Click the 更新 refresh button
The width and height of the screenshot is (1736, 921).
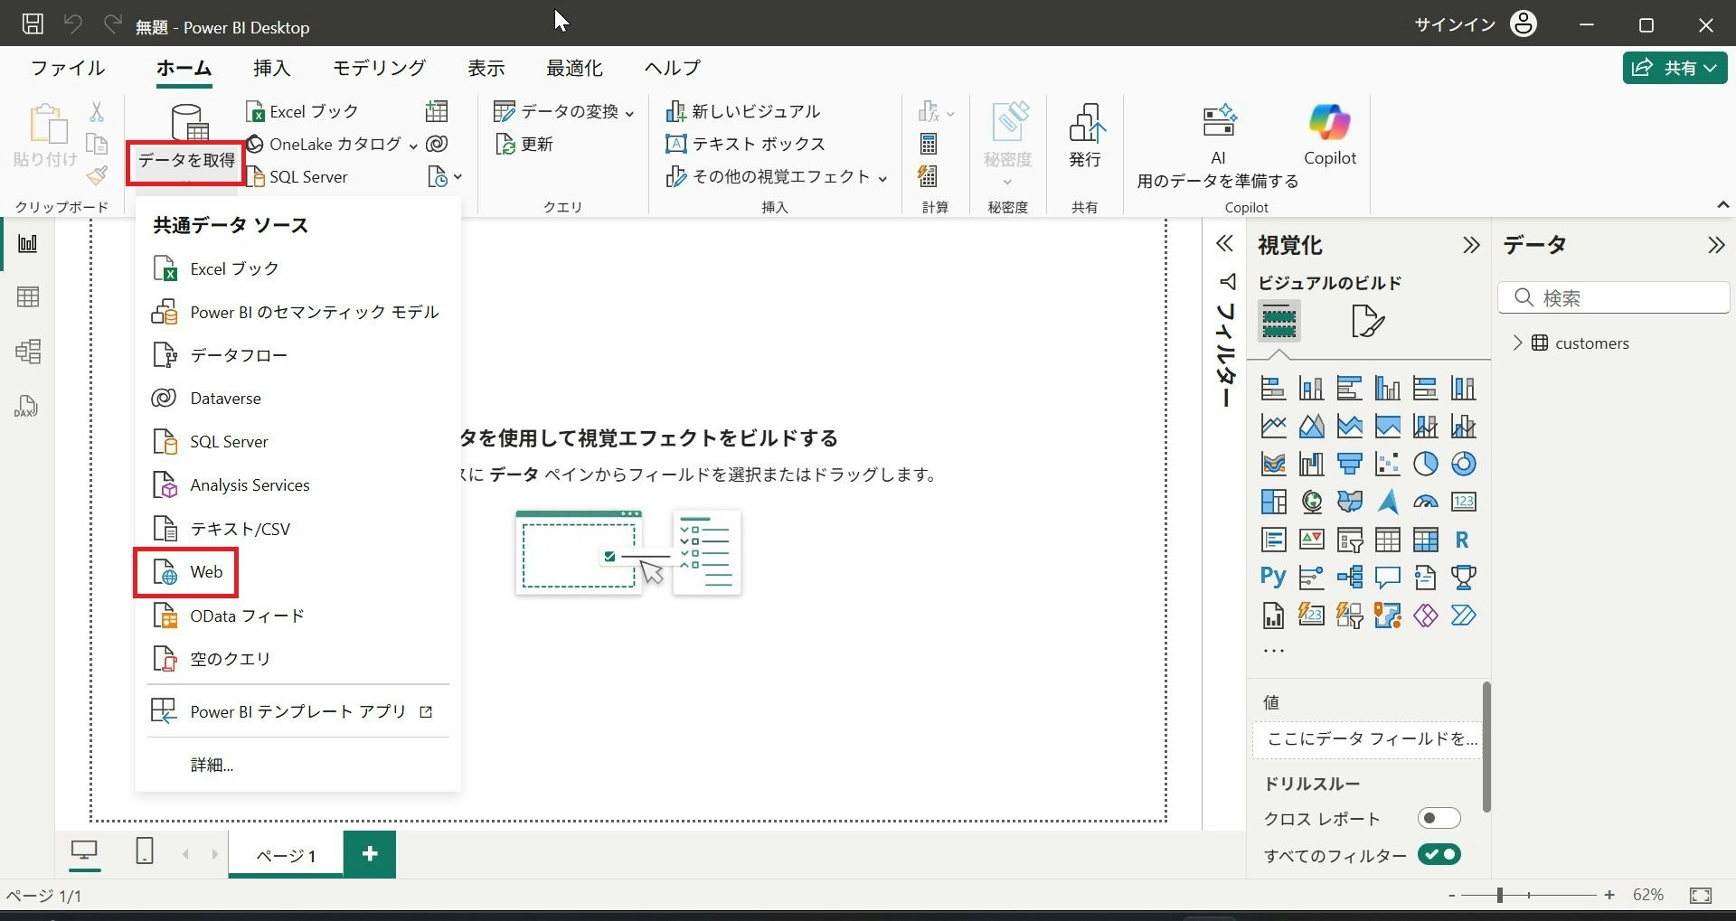point(524,144)
